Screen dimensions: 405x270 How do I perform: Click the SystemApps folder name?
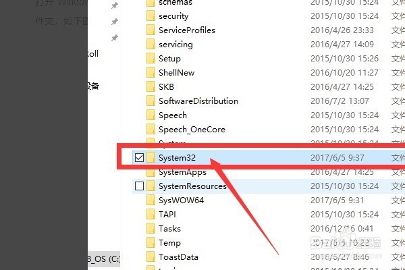coord(182,172)
